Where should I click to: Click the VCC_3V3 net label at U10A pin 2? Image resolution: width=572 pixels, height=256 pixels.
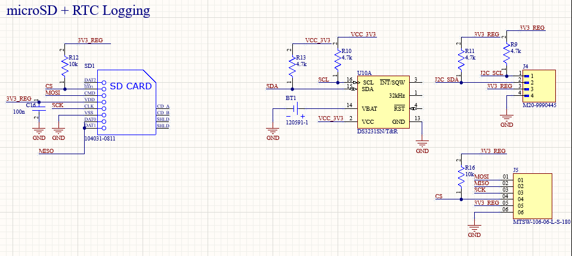[x=330, y=118]
